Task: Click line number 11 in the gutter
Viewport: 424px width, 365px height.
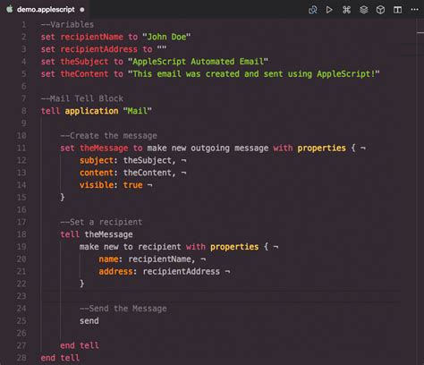Action: tap(21, 148)
